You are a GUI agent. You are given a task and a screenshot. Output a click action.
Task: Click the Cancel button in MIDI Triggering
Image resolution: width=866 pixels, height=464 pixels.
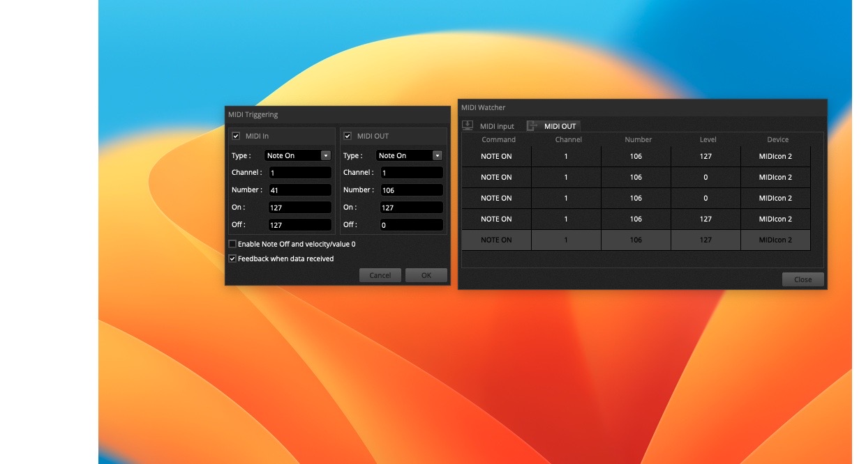[380, 275]
